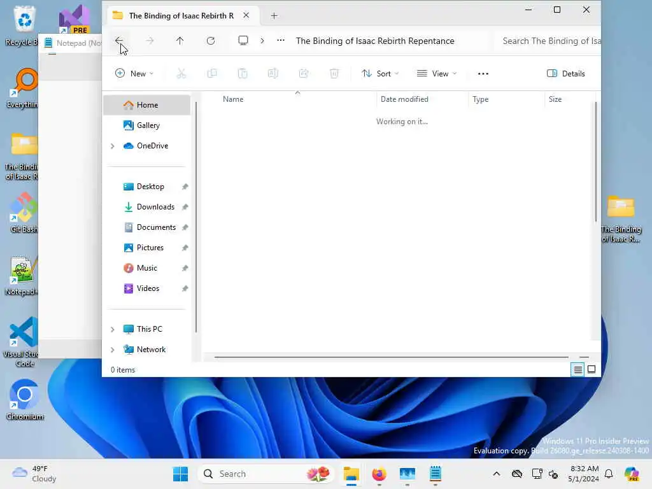652x489 pixels.
Task: Select The Binding of Isaac desktop folder at right
Action: pos(621,220)
